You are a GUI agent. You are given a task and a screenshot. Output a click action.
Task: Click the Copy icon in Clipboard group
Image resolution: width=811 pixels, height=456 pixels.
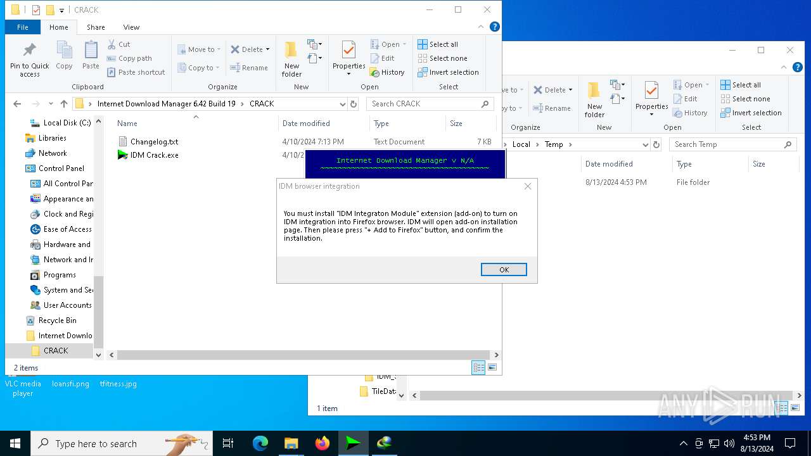[x=64, y=56]
